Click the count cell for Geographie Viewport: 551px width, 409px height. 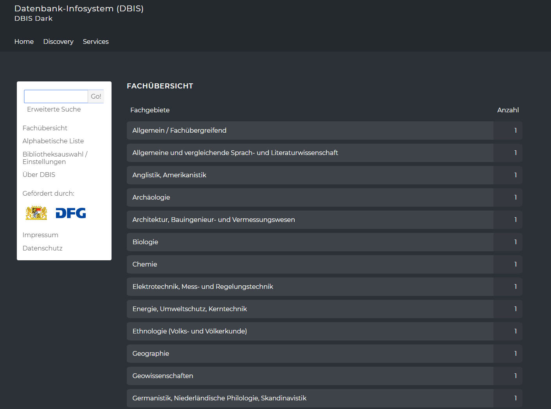click(508, 353)
